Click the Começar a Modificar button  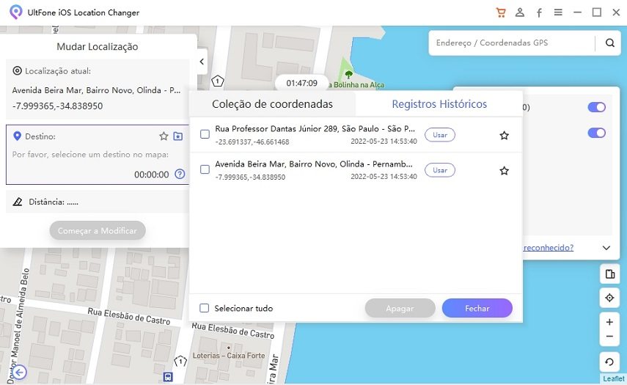click(98, 231)
